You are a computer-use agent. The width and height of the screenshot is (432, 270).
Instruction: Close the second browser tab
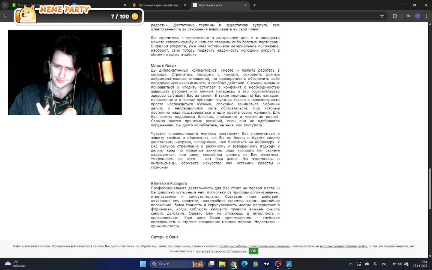(x=125, y=5)
